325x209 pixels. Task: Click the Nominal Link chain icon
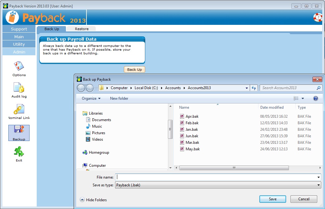(x=19, y=109)
